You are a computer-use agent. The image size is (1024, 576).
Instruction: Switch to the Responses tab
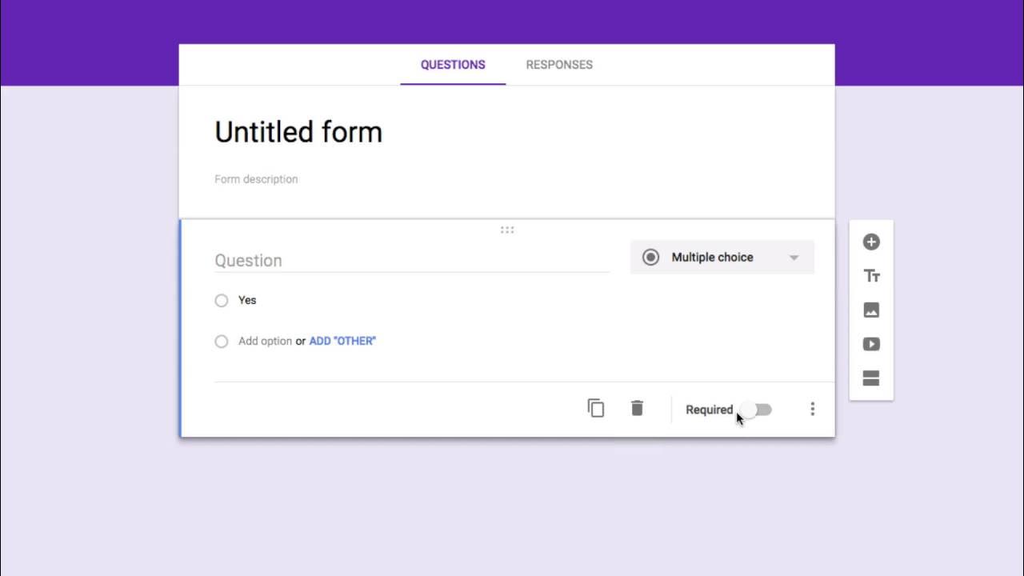click(x=559, y=65)
